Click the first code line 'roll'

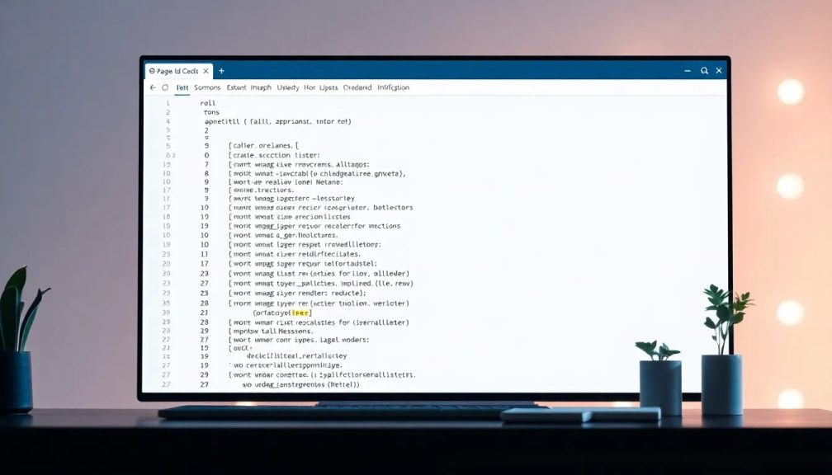pyautogui.click(x=208, y=103)
